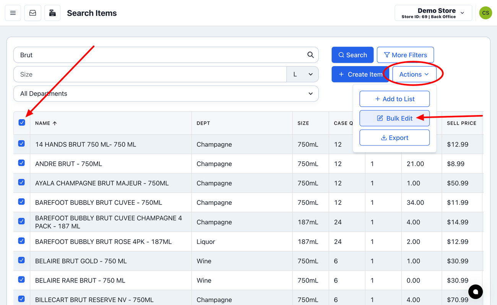Screen dimensions: 497x305
Task: Open the hamburger navigation menu
Action: point(13,13)
